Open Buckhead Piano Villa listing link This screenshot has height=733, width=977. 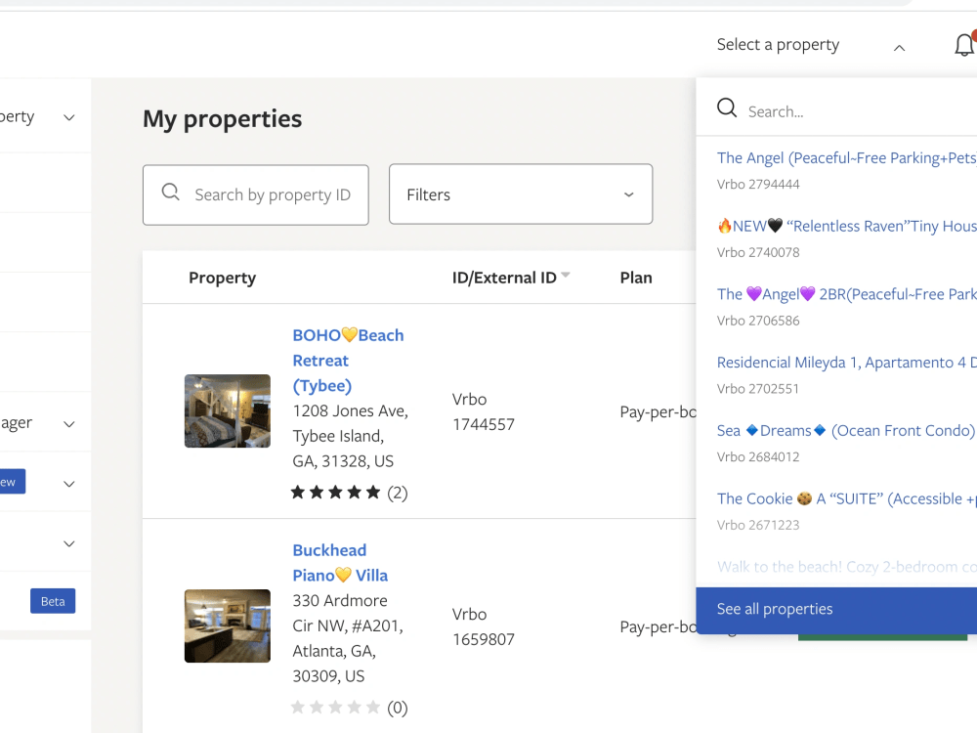tap(340, 562)
